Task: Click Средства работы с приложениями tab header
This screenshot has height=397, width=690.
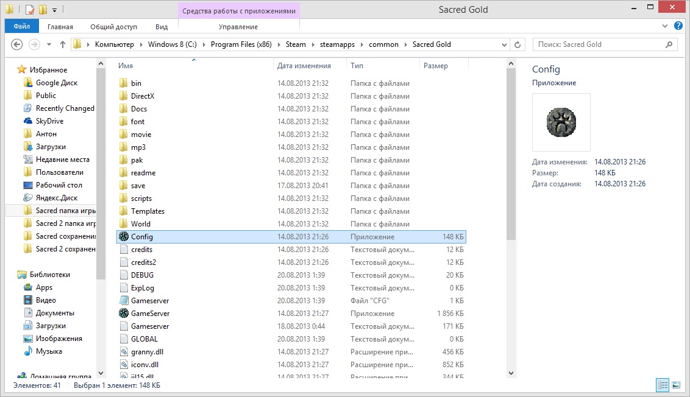Action: coord(239,11)
